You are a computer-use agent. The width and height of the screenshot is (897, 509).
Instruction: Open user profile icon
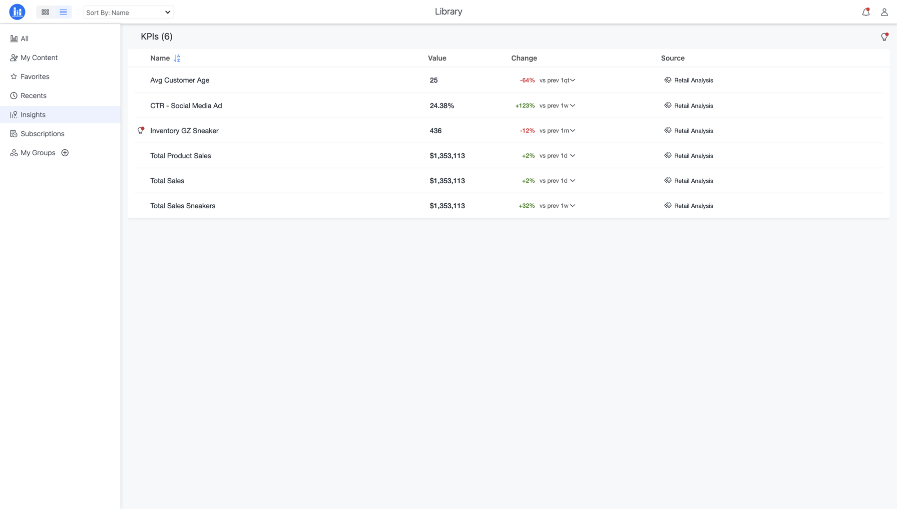click(x=884, y=13)
